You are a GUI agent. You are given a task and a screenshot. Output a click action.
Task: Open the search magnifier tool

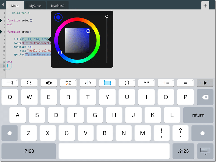(29, 83)
